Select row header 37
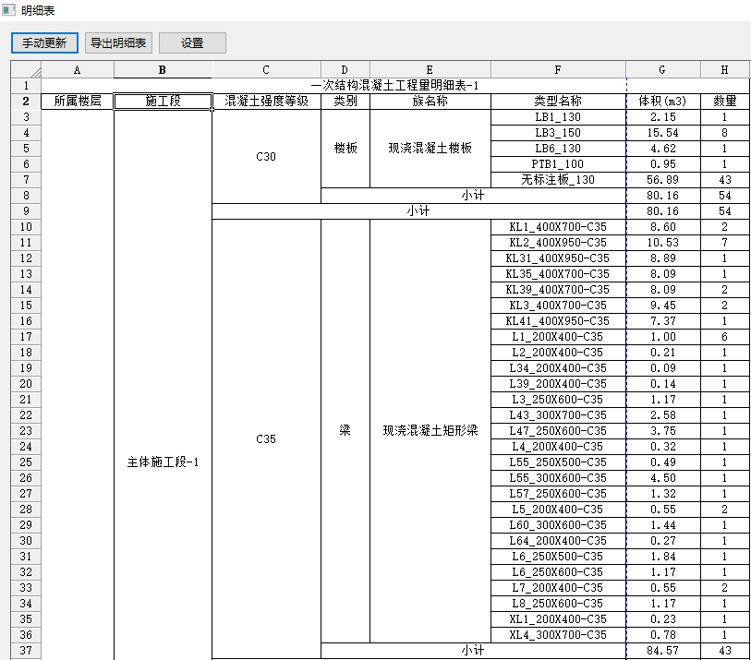This screenshot has width=751, height=660. point(26,651)
